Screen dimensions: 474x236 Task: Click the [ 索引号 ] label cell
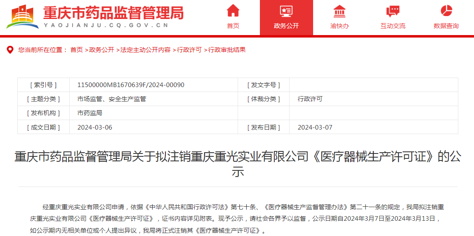pos(44,85)
